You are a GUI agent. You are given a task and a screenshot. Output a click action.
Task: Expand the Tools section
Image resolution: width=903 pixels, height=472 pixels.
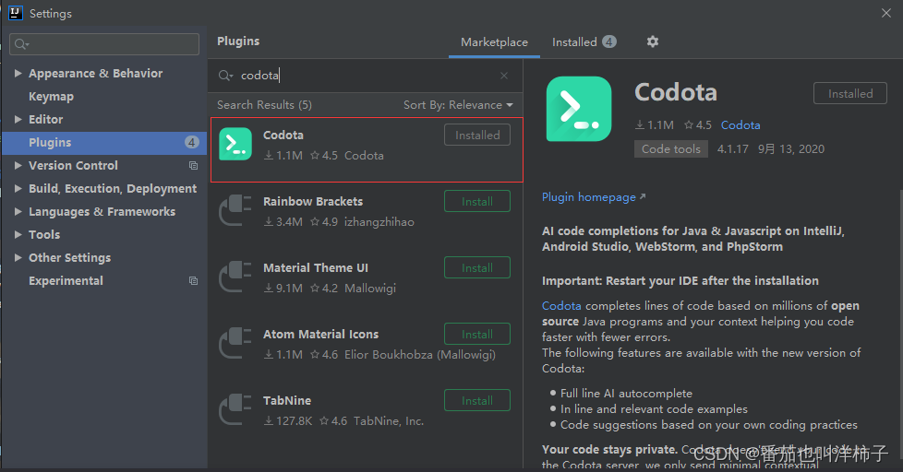[18, 234]
